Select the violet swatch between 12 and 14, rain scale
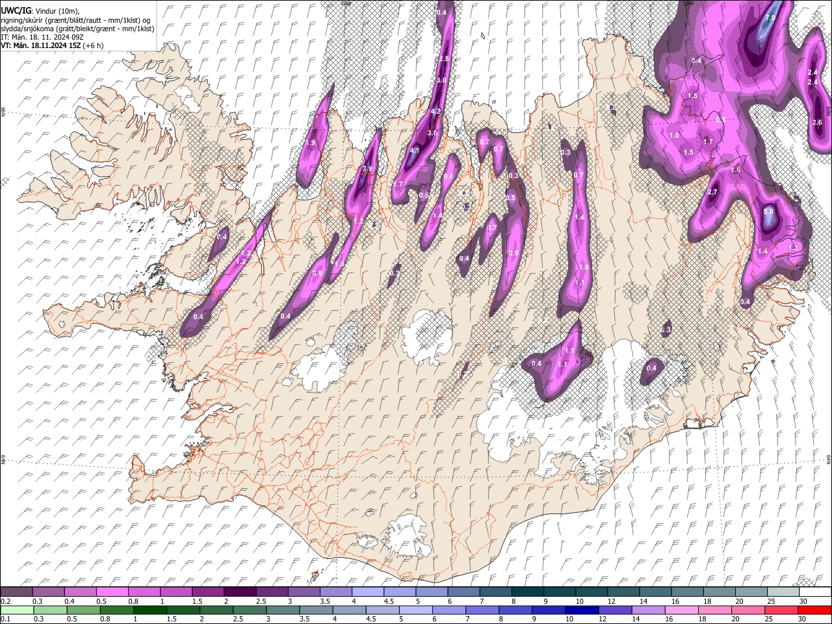The height and width of the screenshot is (624, 832). click(614, 610)
